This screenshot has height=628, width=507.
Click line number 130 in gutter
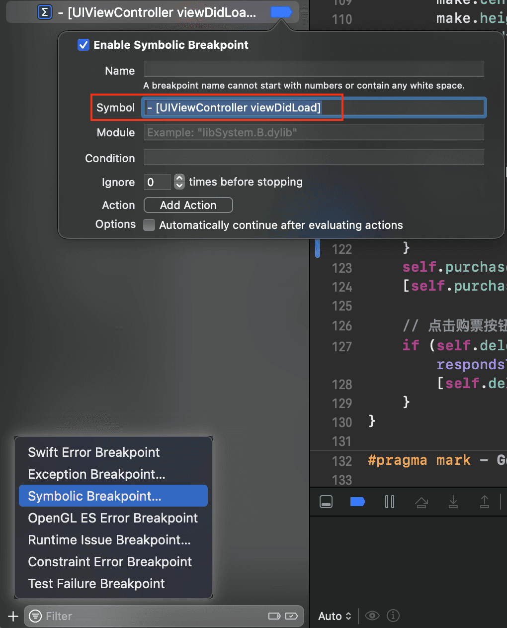(x=342, y=422)
